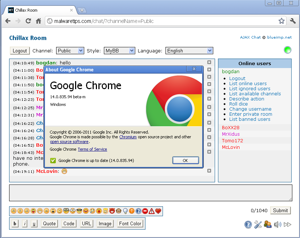Expand MrXidus user options
This screenshot has height=238, width=300.
(231, 134)
